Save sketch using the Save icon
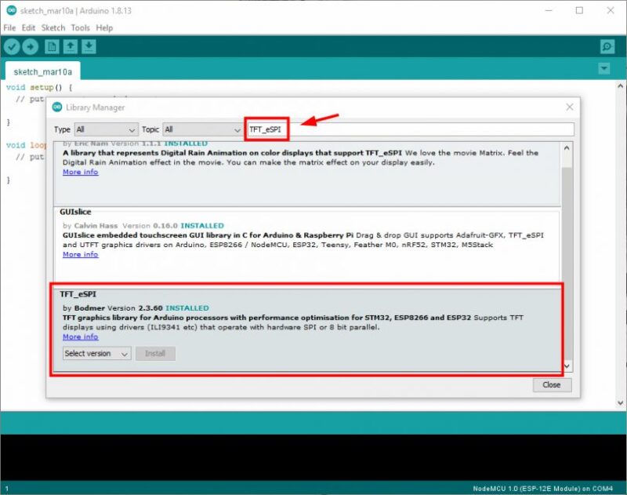The height and width of the screenshot is (495, 627). tap(89, 47)
